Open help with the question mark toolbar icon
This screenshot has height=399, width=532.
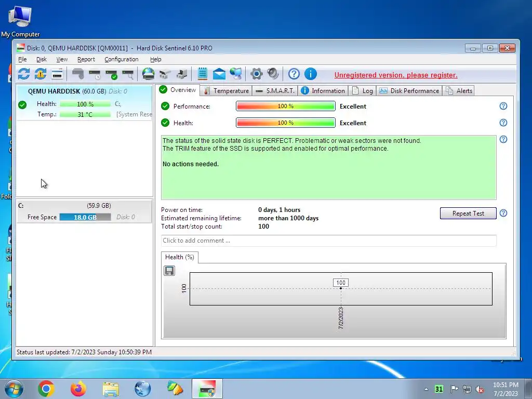click(294, 74)
